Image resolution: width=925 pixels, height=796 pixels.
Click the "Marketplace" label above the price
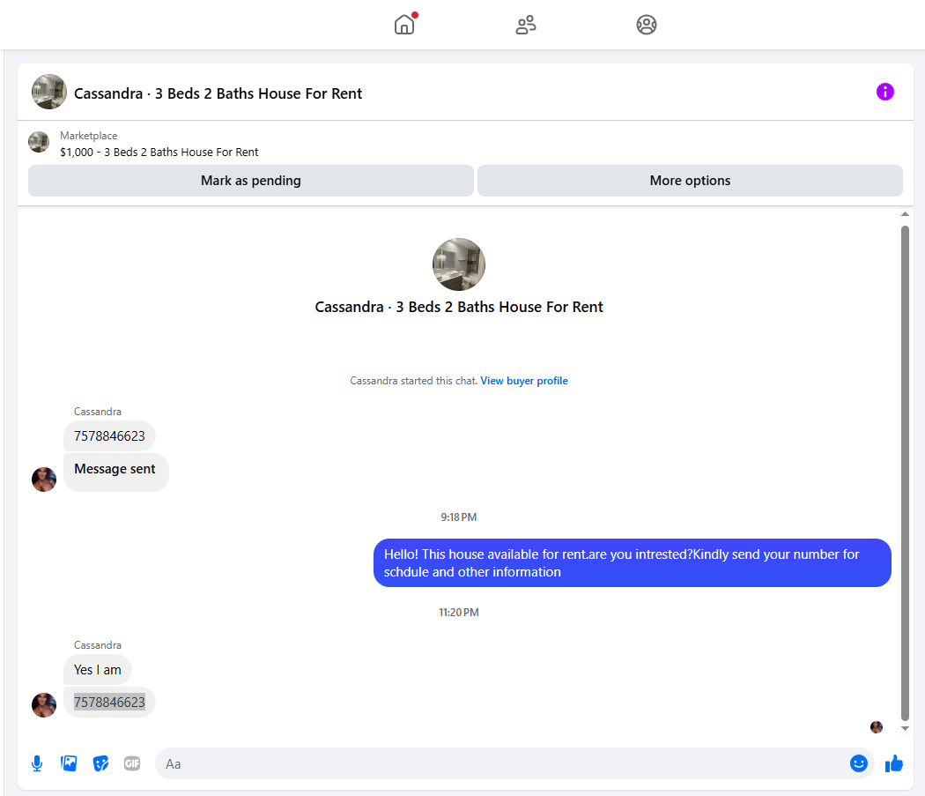pos(88,136)
